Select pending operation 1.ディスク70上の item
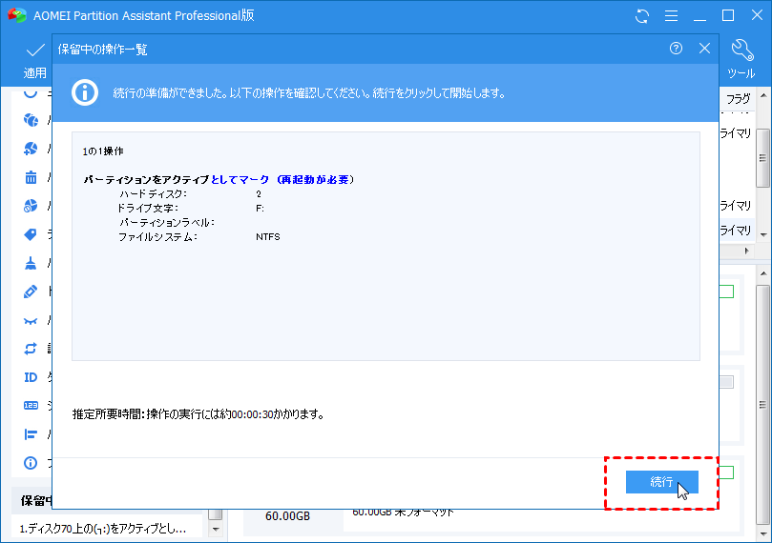Viewport: 772px width, 543px height. pyautogui.click(x=103, y=529)
